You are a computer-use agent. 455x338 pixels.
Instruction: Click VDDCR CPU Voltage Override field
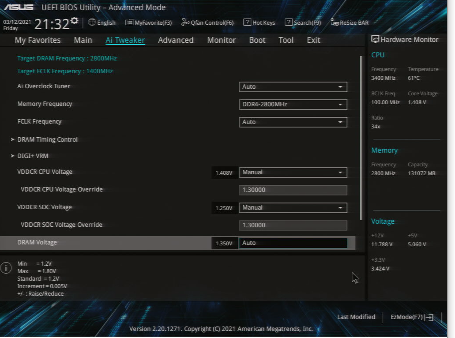pos(293,190)
